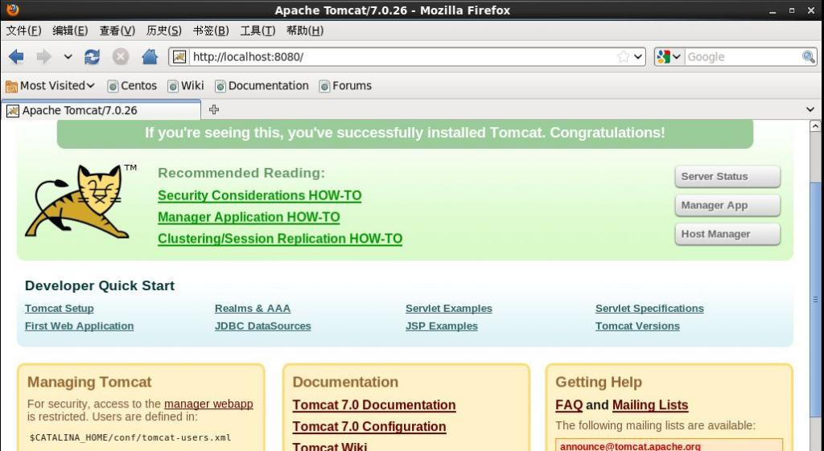The image size is (824, 451).
Task: Click the Back navigation arrow
Action: (x=16, y=57)
